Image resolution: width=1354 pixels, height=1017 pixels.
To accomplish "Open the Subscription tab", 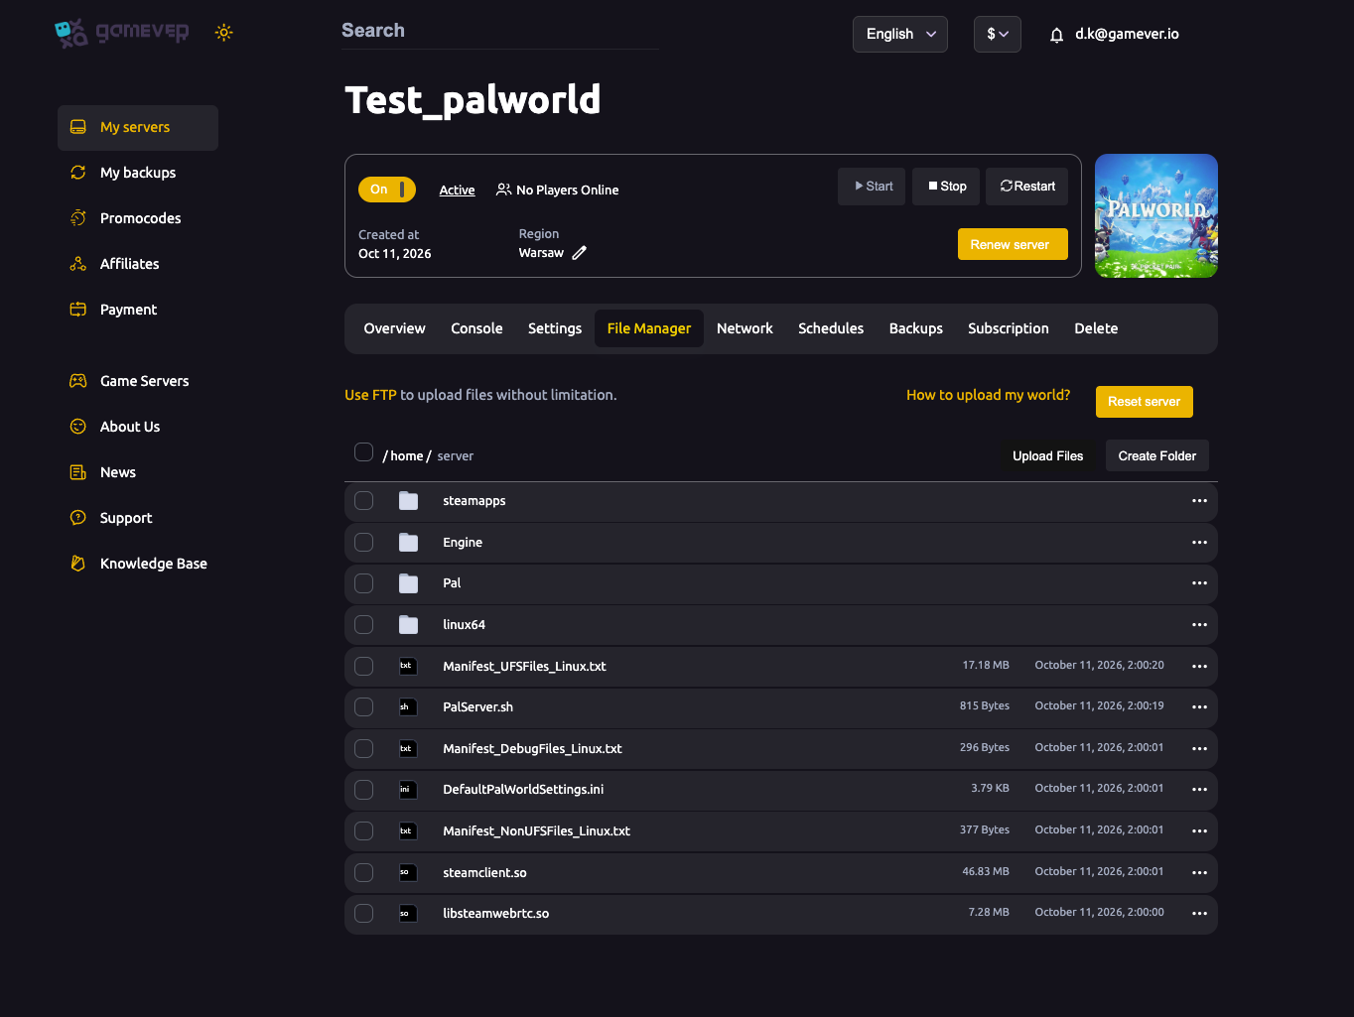I will coord(1009,328).
